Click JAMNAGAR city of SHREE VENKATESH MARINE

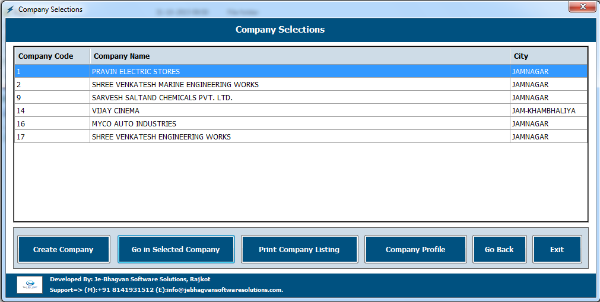[549, 85]
